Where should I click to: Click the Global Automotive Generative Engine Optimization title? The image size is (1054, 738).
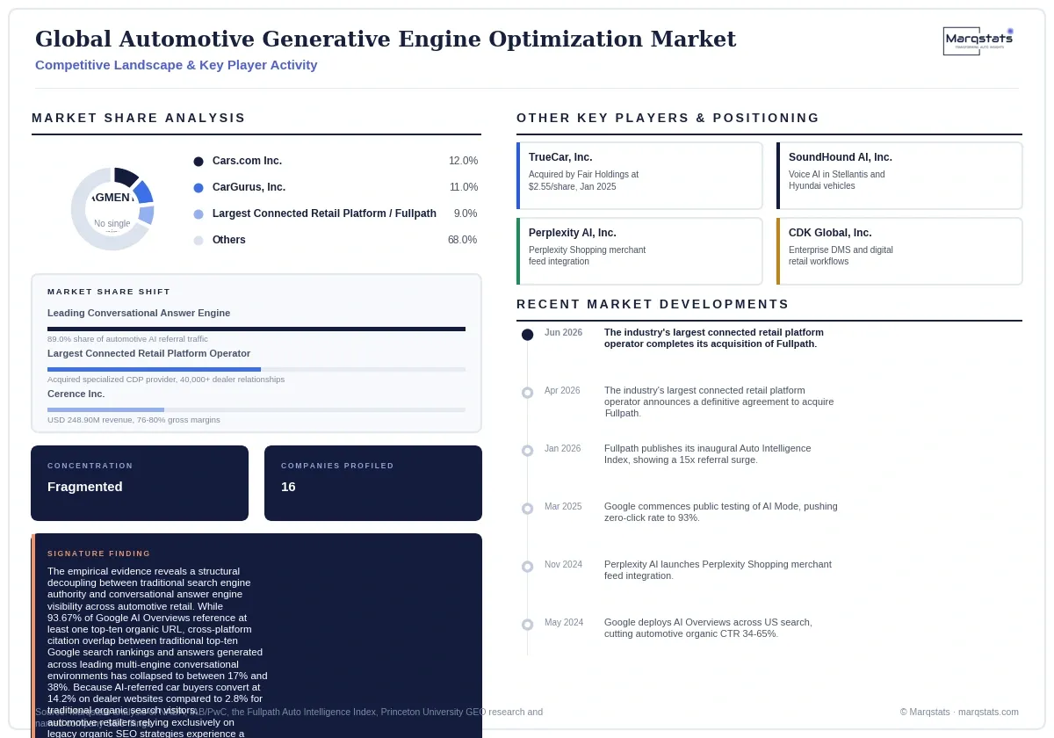pyautogui.click(x=386, y=40)
